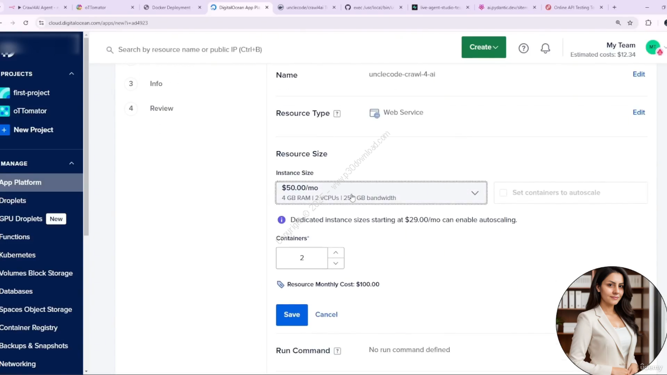The width and height of the screenshot is (667, 375).
Task: Click the search magnifier icon
Action: point(109,49)
